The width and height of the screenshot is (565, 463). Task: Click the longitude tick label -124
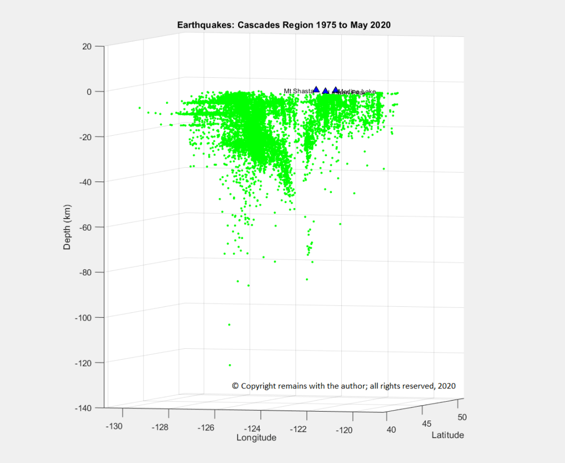pyautogui.click(x=253, y=429)
